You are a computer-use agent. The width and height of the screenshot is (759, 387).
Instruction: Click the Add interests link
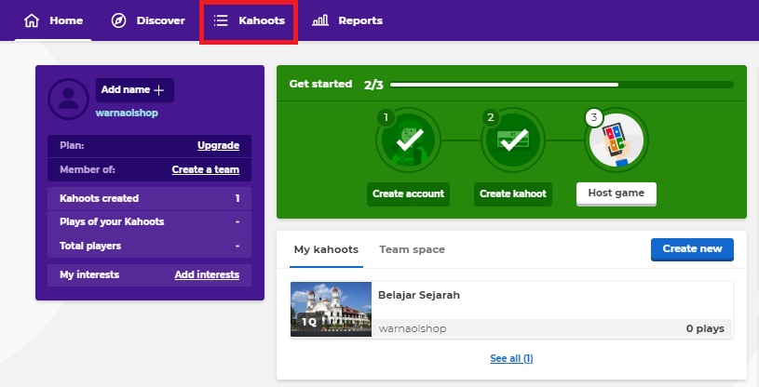(207, 274)
